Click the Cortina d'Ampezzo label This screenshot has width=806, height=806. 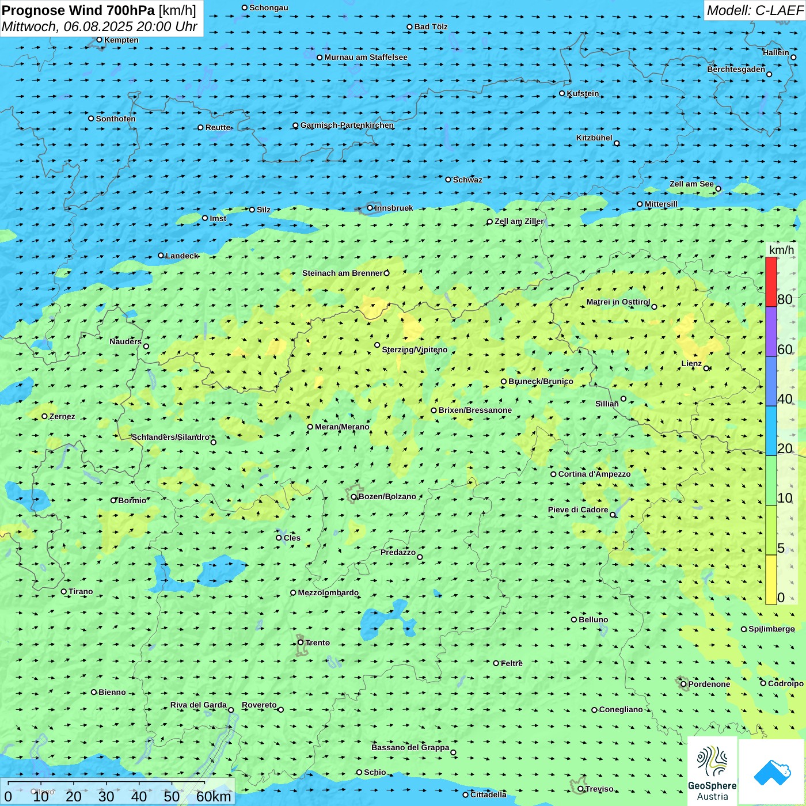click(x=594, y=474)
